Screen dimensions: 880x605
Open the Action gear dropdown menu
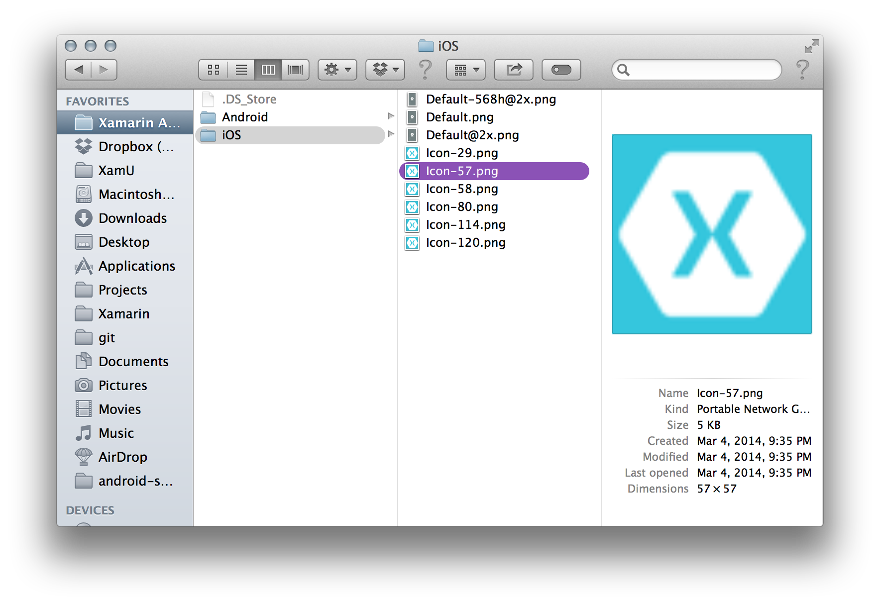337,70
